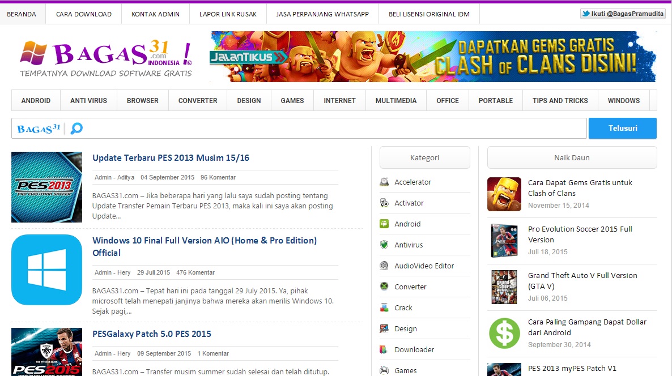Select the MULTIMEDIA category tab
672x376 pixels.
coord(396,101)
